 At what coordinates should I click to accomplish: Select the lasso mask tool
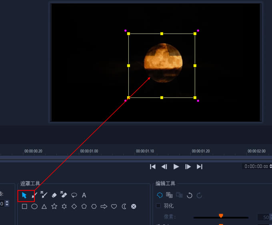tap(74, 195)
